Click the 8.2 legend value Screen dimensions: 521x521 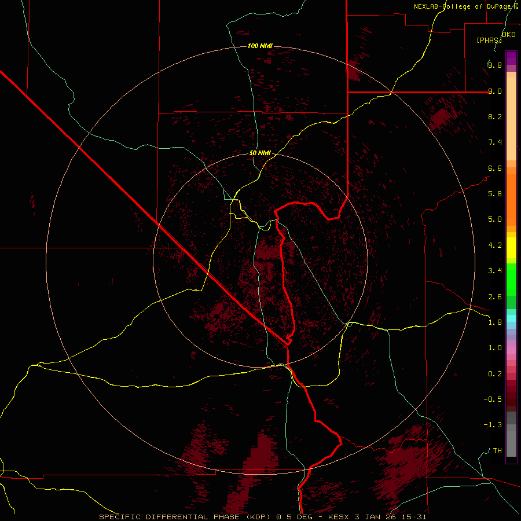pos(495,116)
